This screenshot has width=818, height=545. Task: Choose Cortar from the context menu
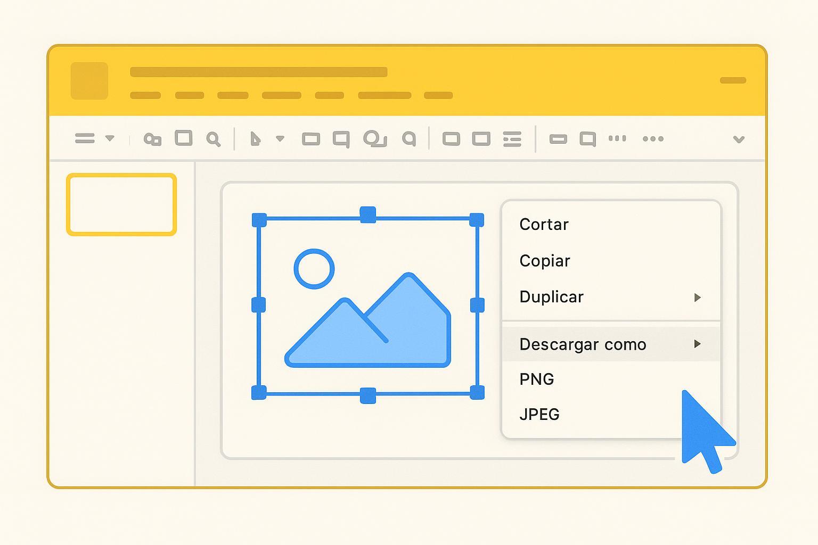click(x=544, y=225)
